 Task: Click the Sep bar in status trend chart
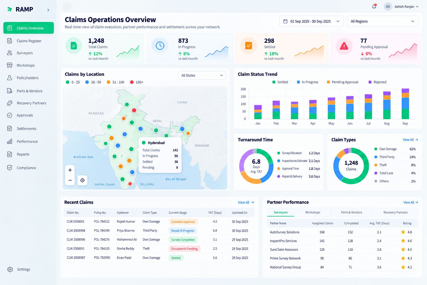pos(405,104)
